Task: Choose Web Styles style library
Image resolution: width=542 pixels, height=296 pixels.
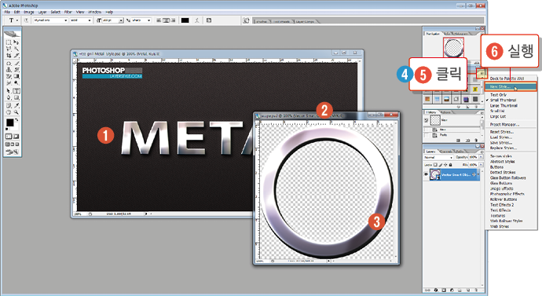Action: [499, 227]
